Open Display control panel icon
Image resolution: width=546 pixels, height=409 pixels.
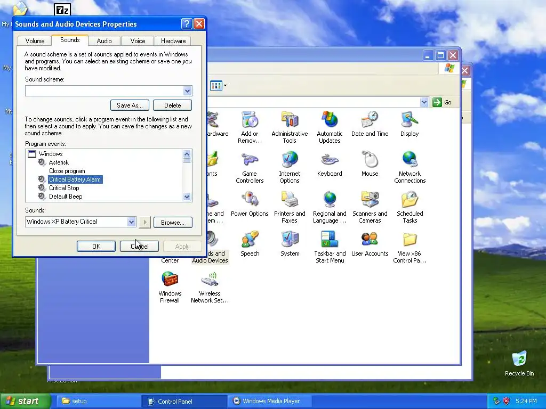click(x=409, y=124)
